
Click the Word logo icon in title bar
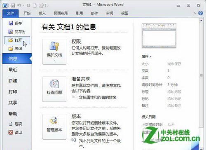(5, 5)
